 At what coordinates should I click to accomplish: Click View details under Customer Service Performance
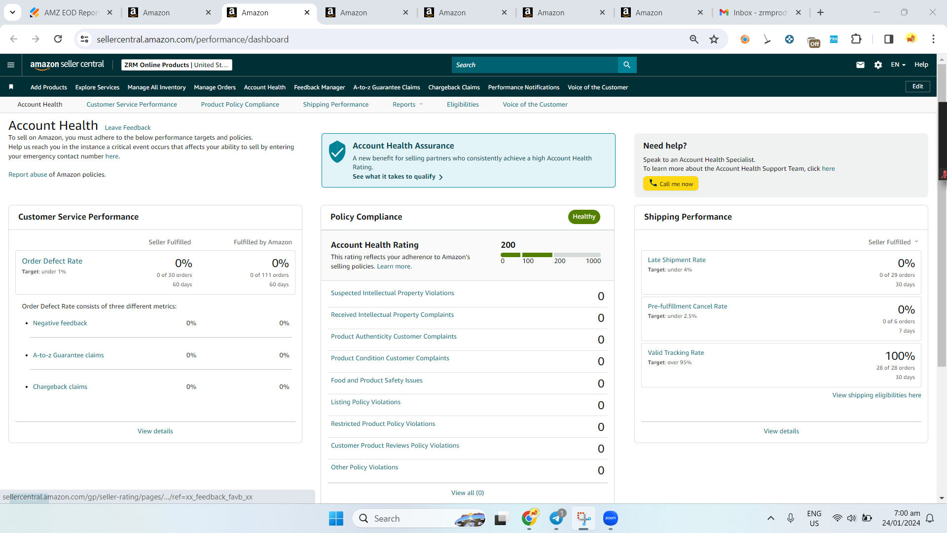pyautogui.click(x=155, y=431)
